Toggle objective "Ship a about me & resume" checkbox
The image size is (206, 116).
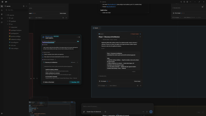point(43,57)
